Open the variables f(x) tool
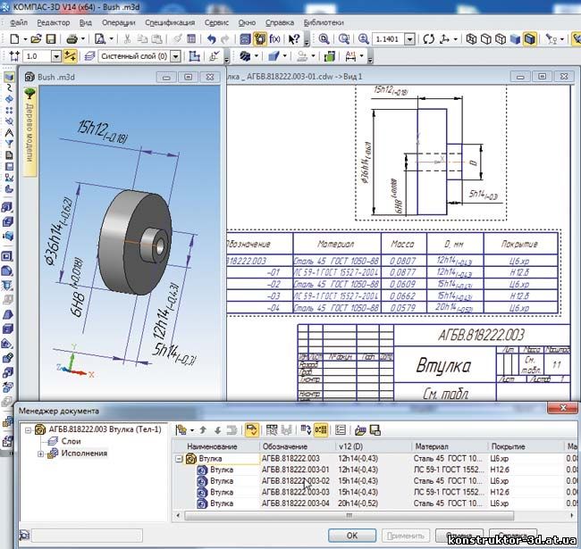Viewport: 581px width, 549px height. coord(274,39)
